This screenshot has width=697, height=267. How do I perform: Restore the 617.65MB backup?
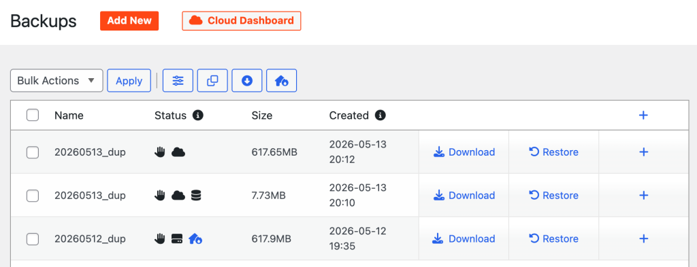click(x=553, y=152)
